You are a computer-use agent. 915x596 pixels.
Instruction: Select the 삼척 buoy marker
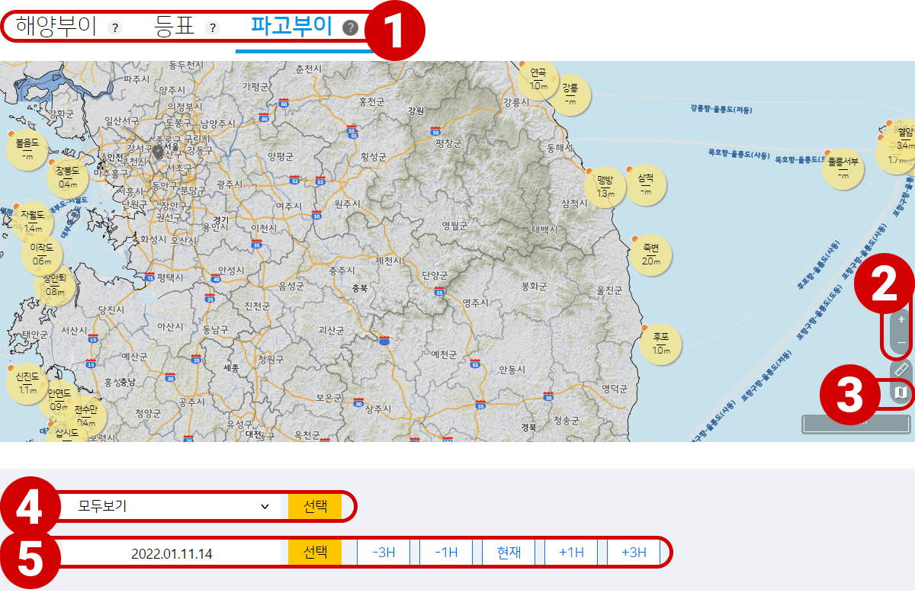coord(646,184)
